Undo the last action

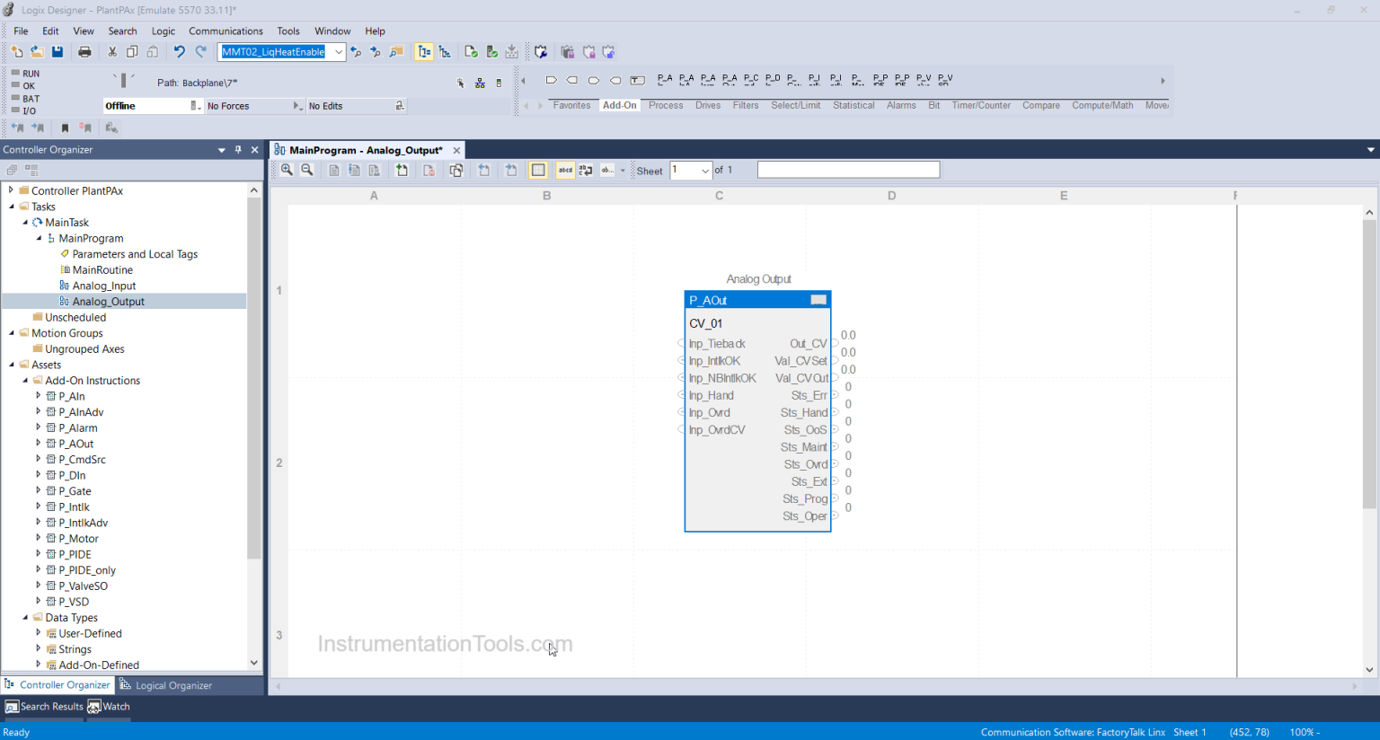click(x=179, y=52)
